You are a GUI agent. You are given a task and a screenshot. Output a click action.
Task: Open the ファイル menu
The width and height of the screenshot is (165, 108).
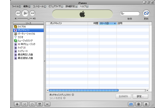click(x=16, y=6)
